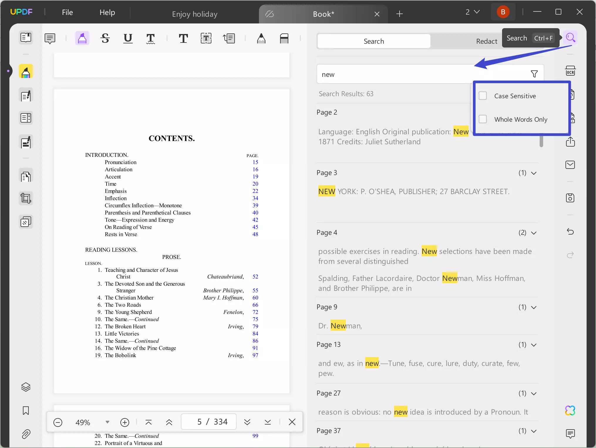Collapse the Page 27 results group
Screen dimensions: 596x448
click(x=534, y=393)
